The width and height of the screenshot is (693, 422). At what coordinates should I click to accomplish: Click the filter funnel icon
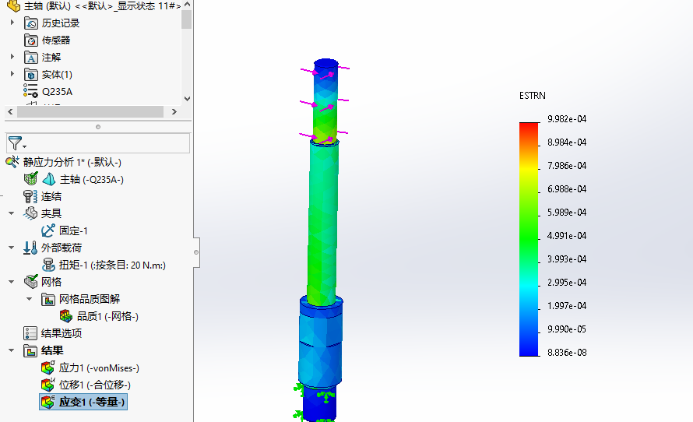tap(15, 143)
